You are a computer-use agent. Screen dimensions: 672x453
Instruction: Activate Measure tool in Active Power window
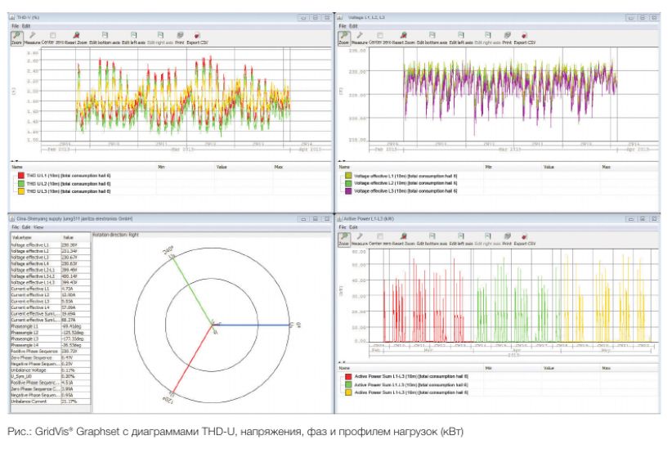(x=360, y=240)
